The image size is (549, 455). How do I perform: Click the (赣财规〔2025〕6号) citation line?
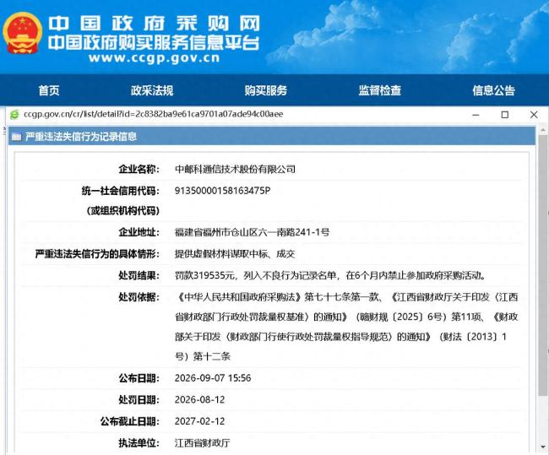click(401, 317)
